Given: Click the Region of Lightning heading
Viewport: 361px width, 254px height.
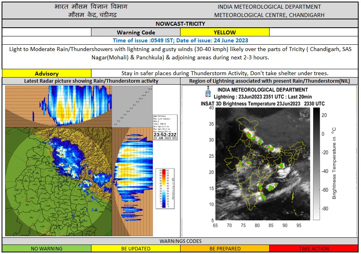Looking at the screenshot, I should pos(270,81).
